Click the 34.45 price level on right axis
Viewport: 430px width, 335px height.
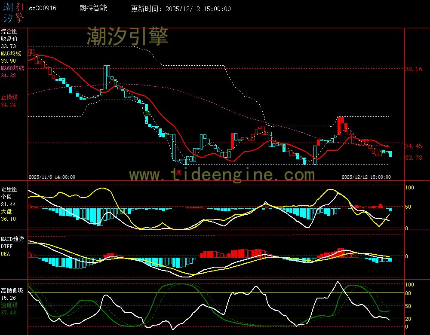pos(414,146)
